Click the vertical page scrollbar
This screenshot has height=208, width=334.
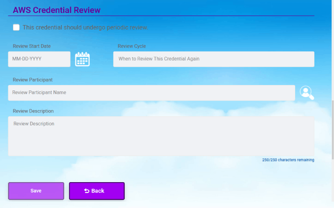(332, 130)
